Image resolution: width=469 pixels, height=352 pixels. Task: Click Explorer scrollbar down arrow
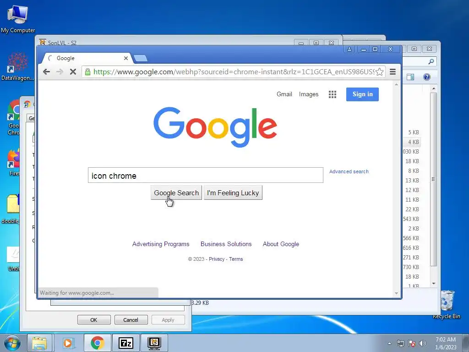tap(434, 283)
